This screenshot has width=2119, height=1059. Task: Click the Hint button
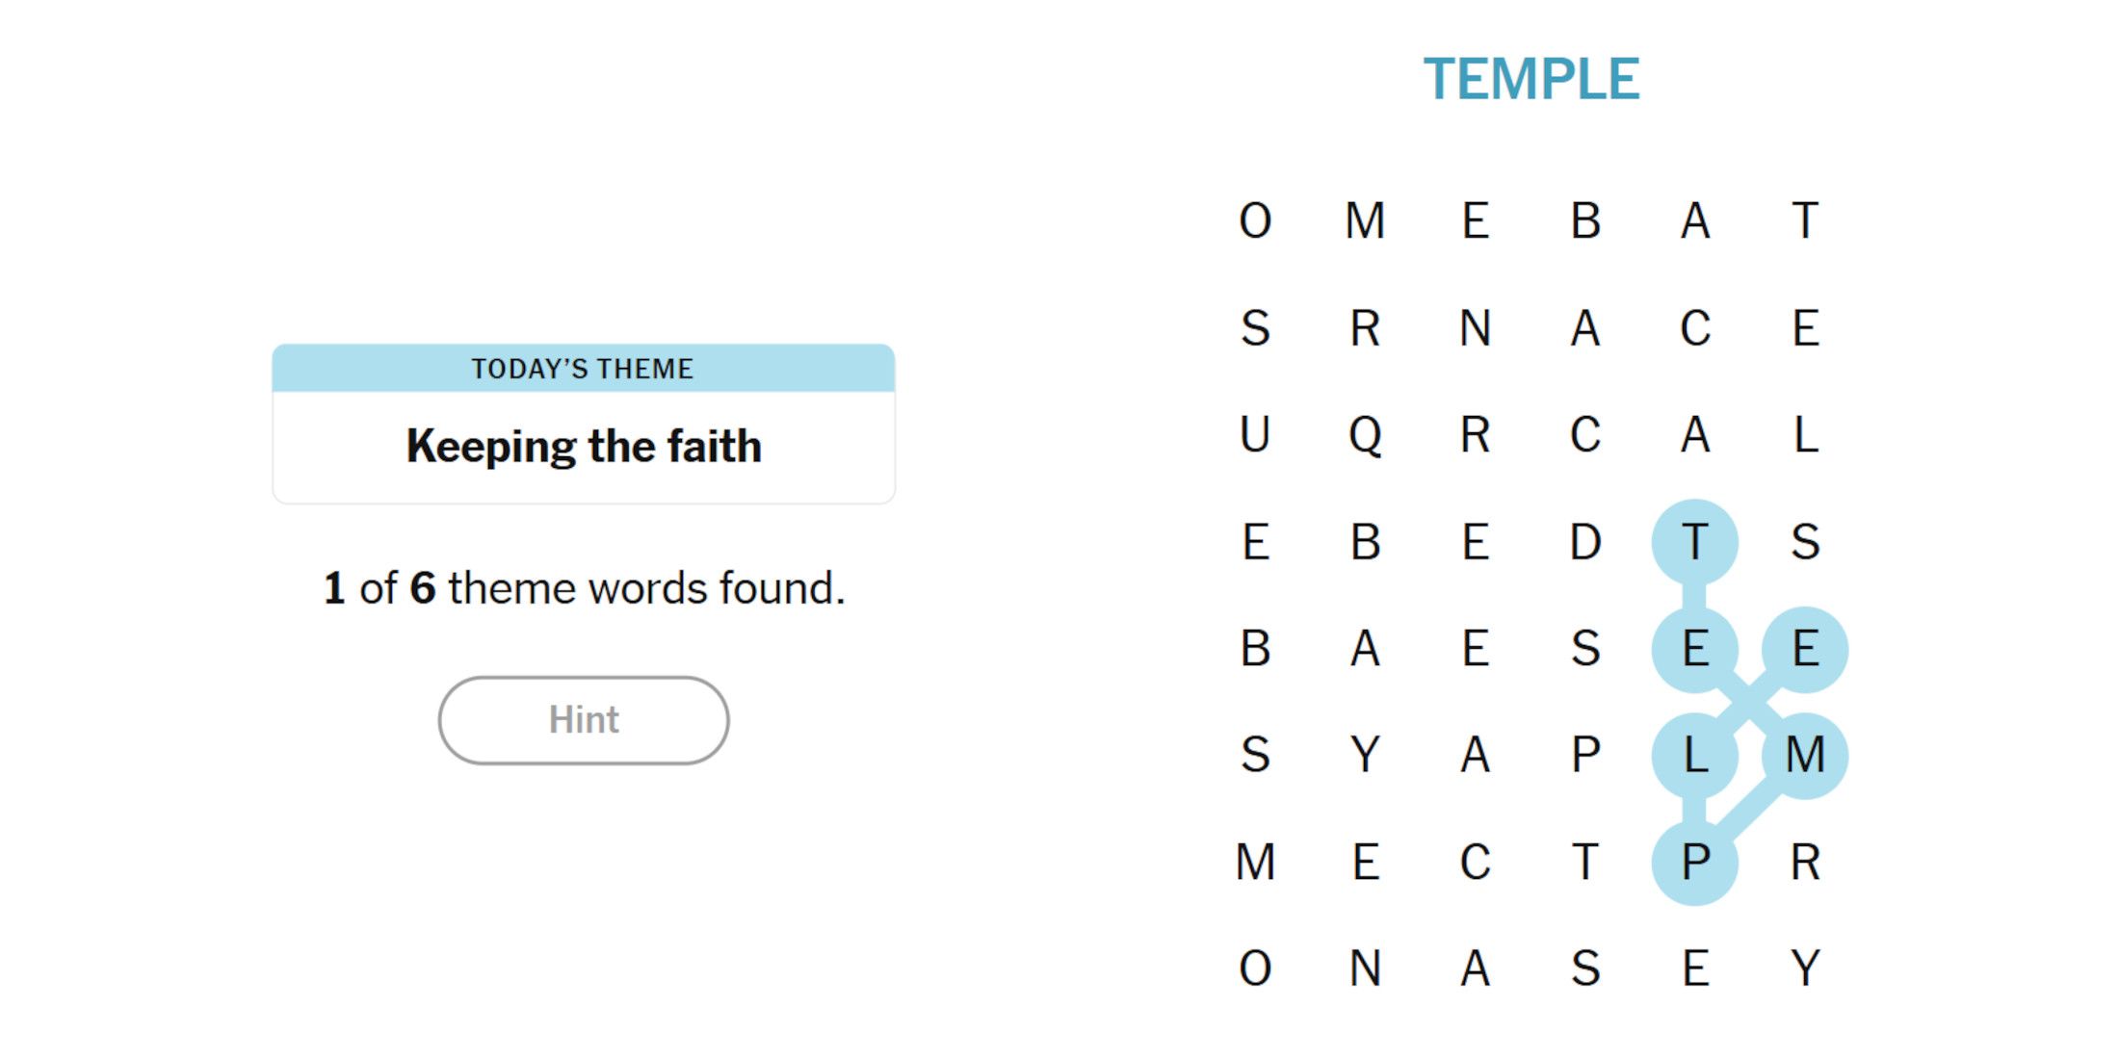[x=583, y=720]
